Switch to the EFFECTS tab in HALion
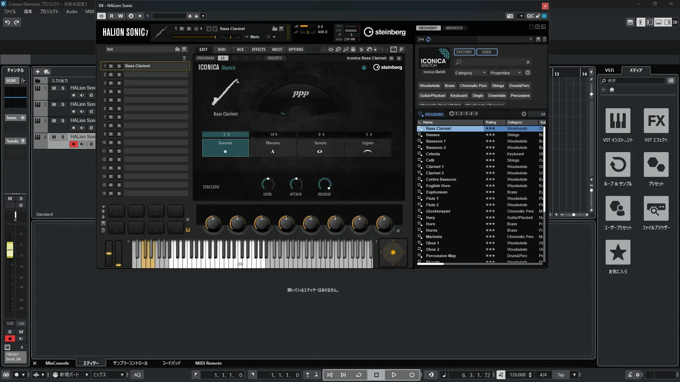This screenshot has width=680, height=382. click(x=259, y=50)
